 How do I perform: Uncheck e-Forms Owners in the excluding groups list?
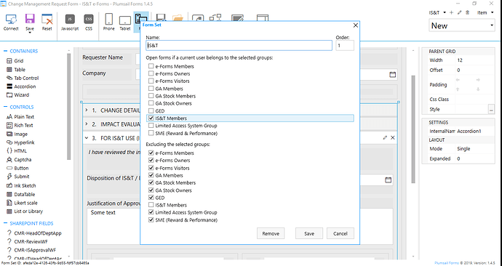pos(151,161)
